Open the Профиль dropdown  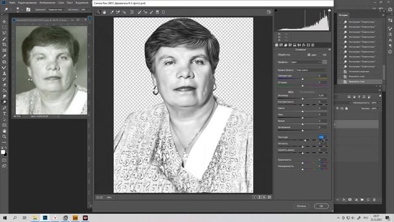pos(305,62)
